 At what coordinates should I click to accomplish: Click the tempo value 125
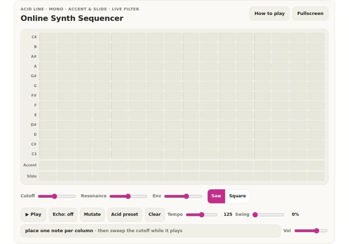(x=228, y=215)
